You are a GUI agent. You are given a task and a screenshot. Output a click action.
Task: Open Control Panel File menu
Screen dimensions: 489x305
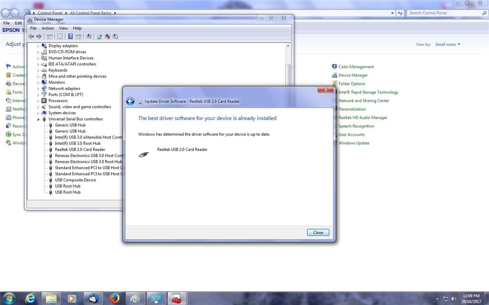click(7, 23)
